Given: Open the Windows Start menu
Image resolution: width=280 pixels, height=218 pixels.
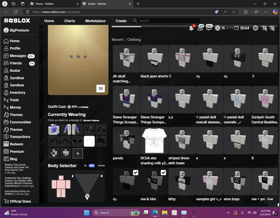Looking at the screenshot, I should point(87,212).
